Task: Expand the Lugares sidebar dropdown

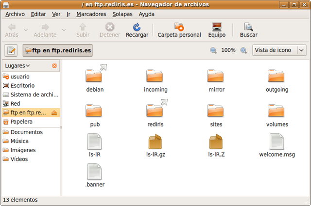Action: (x=17, y=65)
